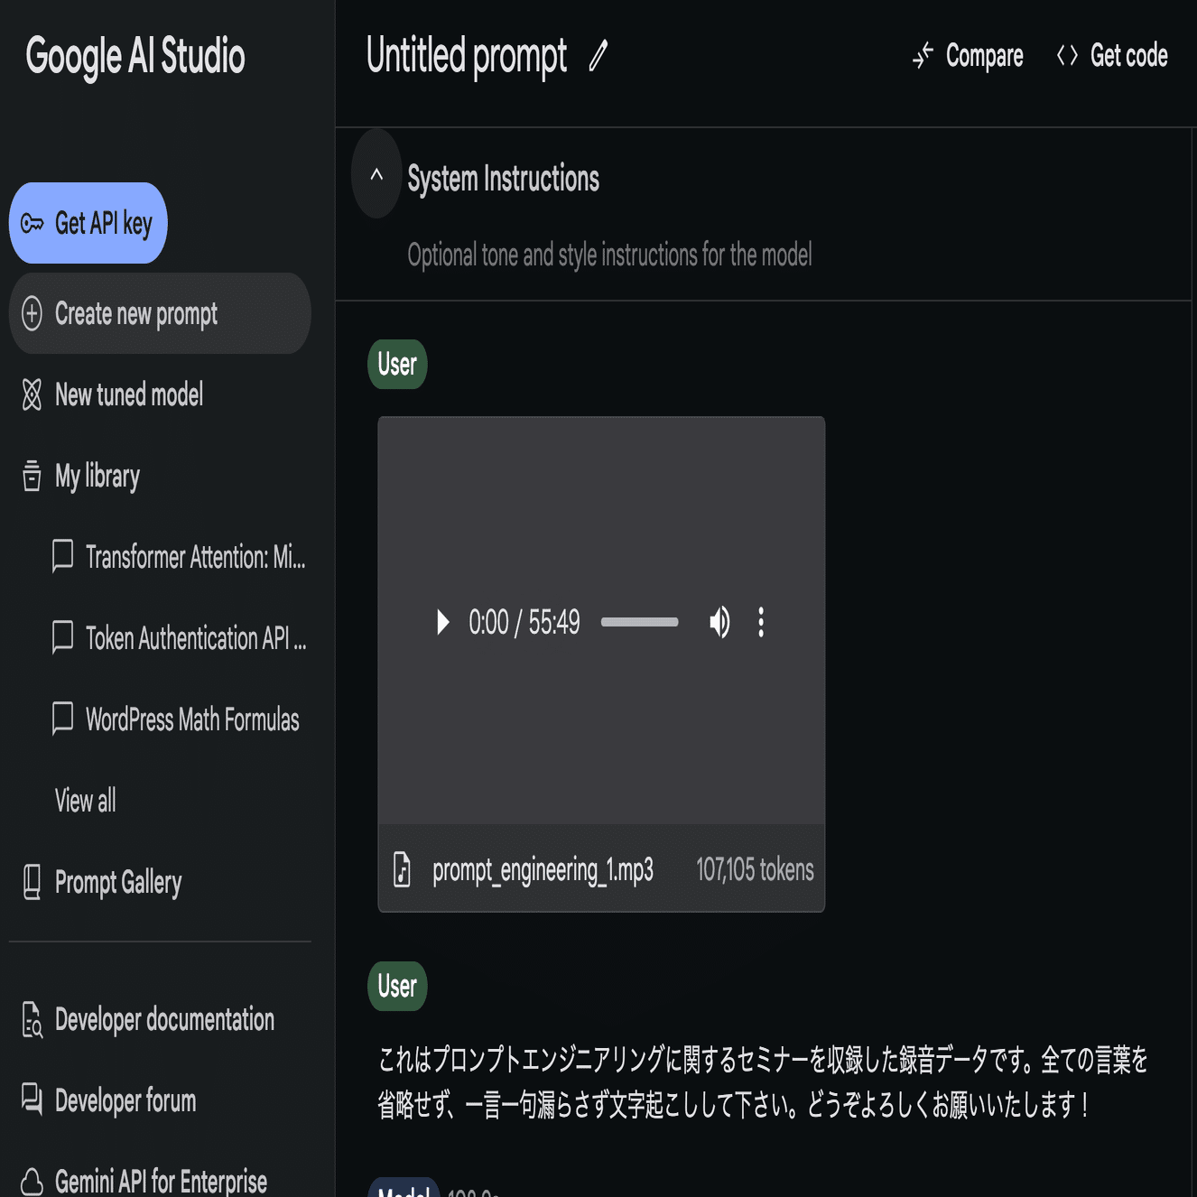Click the Get API key button
Viewport: 1197px width, 1197px height.
pyautogui.click(x=88, y=223)
